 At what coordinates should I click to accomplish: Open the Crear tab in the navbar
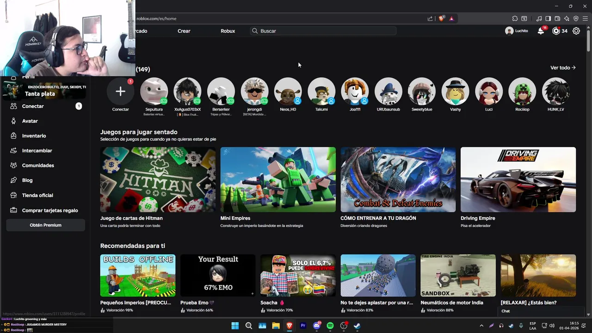coord(184,31)
